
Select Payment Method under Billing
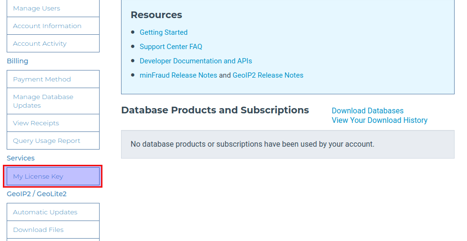tap(42, 80)
